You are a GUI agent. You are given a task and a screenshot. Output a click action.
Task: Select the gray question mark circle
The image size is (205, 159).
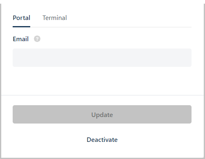pos(37,39)
